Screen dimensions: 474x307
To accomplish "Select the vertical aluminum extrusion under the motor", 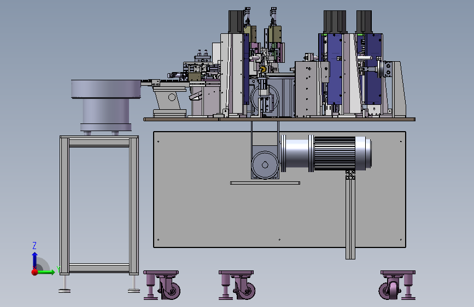I will (350, 215).
